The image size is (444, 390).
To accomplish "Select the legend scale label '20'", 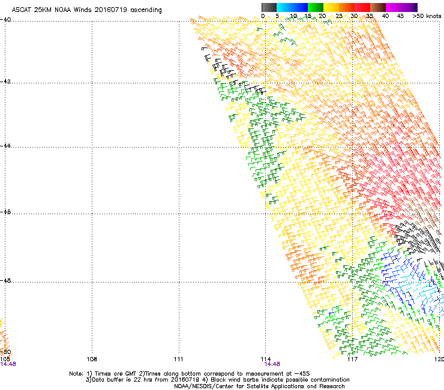I will tap(322, 16).
